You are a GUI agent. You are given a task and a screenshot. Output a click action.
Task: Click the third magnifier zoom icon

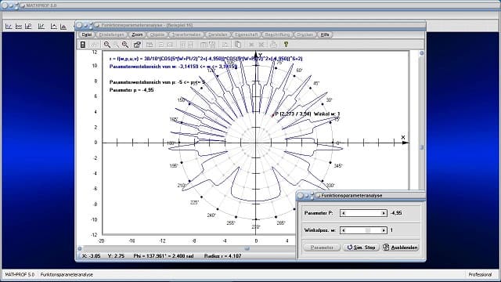pyautogui.click(x=125, y=45)
